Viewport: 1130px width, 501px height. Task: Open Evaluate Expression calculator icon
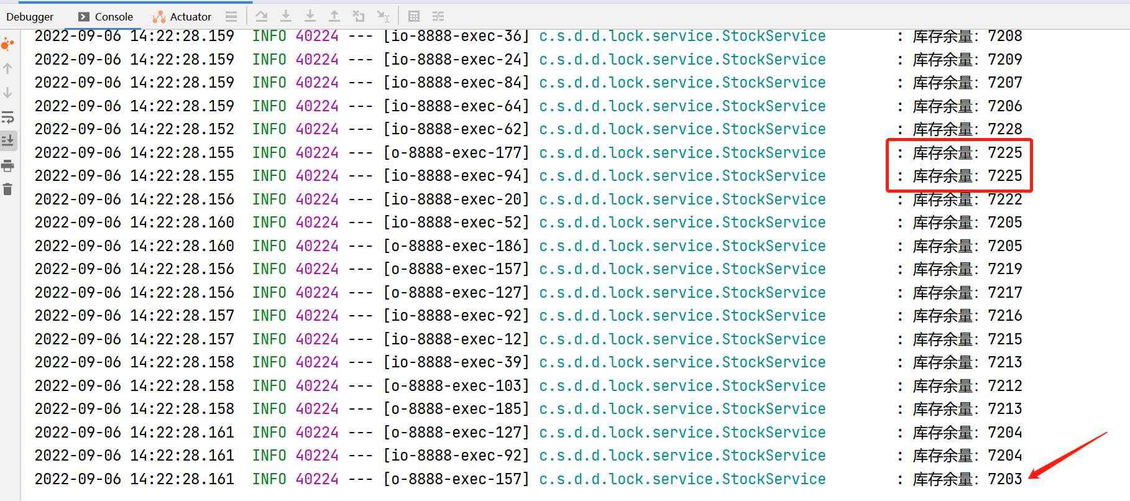click(414, 16)
